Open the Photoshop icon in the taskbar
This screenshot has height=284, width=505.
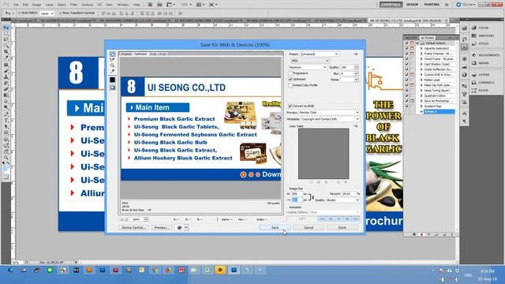coord(234,270)
